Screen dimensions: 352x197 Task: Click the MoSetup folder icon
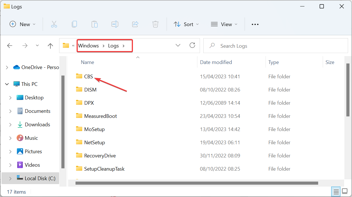click(79, 129)
